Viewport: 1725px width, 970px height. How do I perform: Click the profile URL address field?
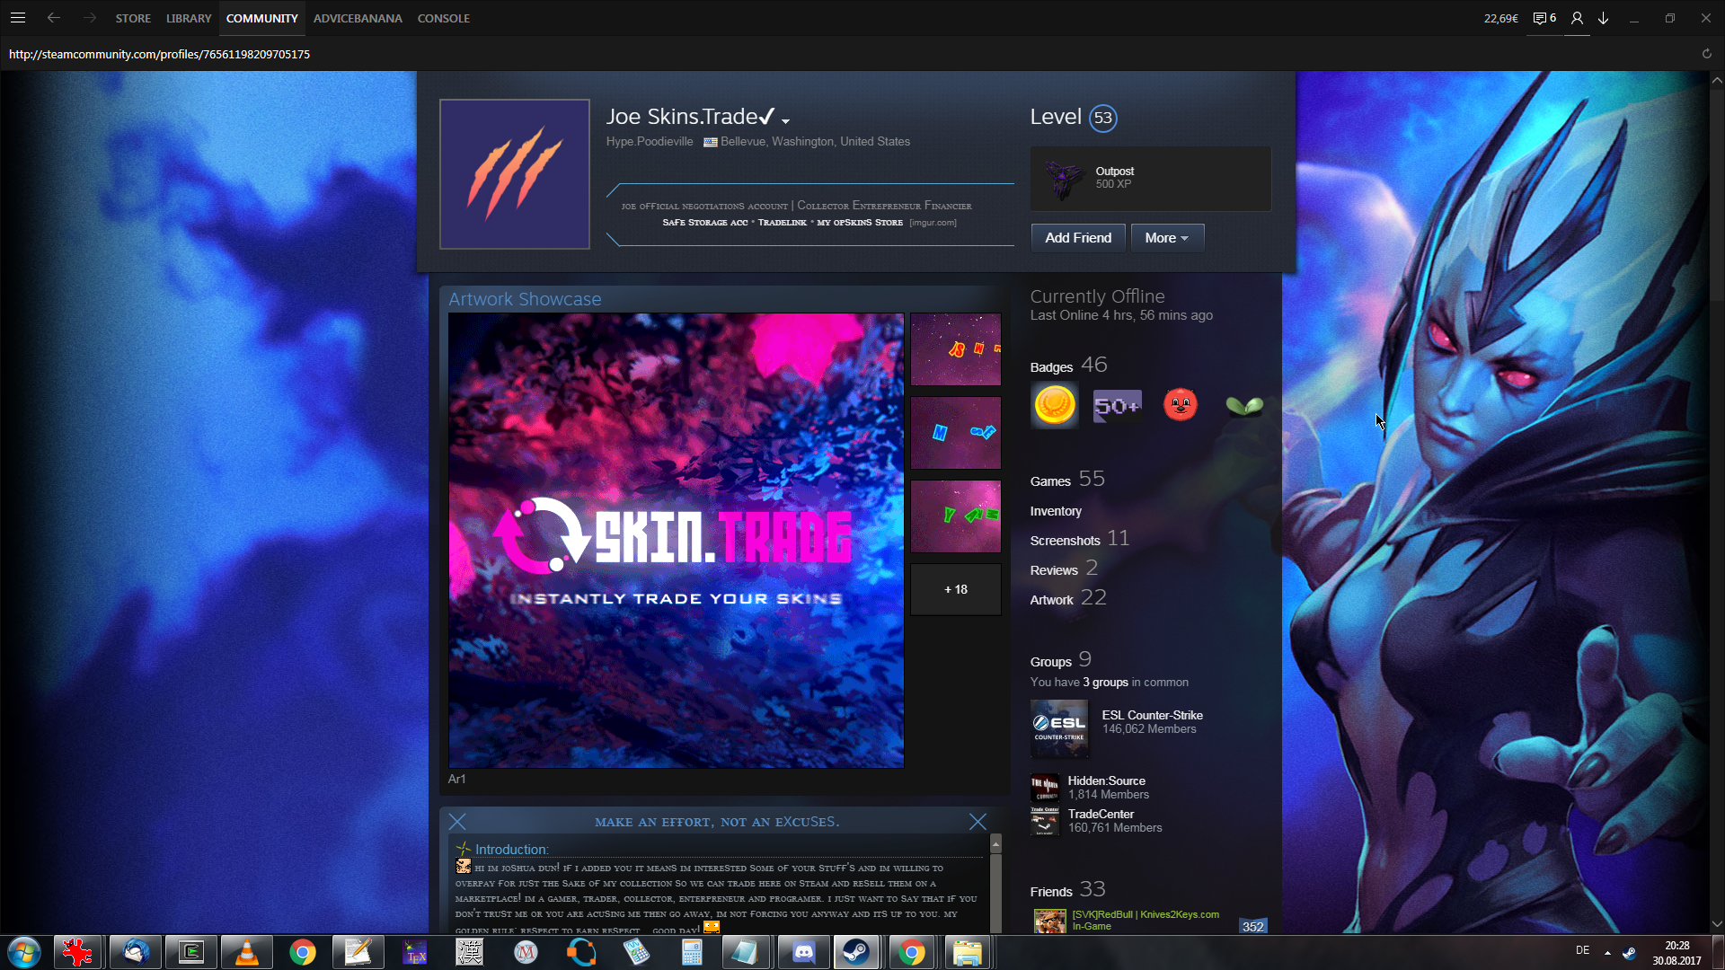(x=160, y=54)
